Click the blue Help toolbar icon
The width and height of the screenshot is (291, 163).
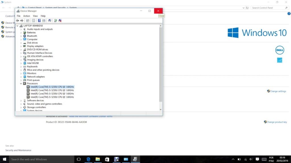[39, 20]
